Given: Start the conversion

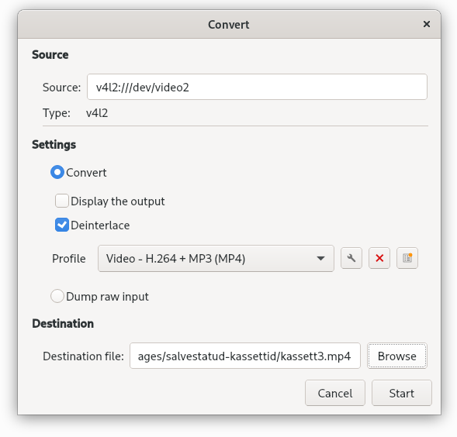Looking at the screenshot, I should coord(402,393).
